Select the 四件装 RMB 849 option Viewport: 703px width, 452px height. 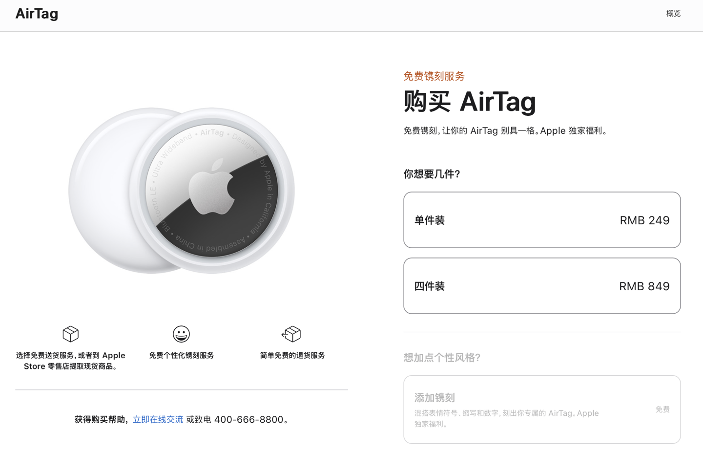click(x=542, y=286)
